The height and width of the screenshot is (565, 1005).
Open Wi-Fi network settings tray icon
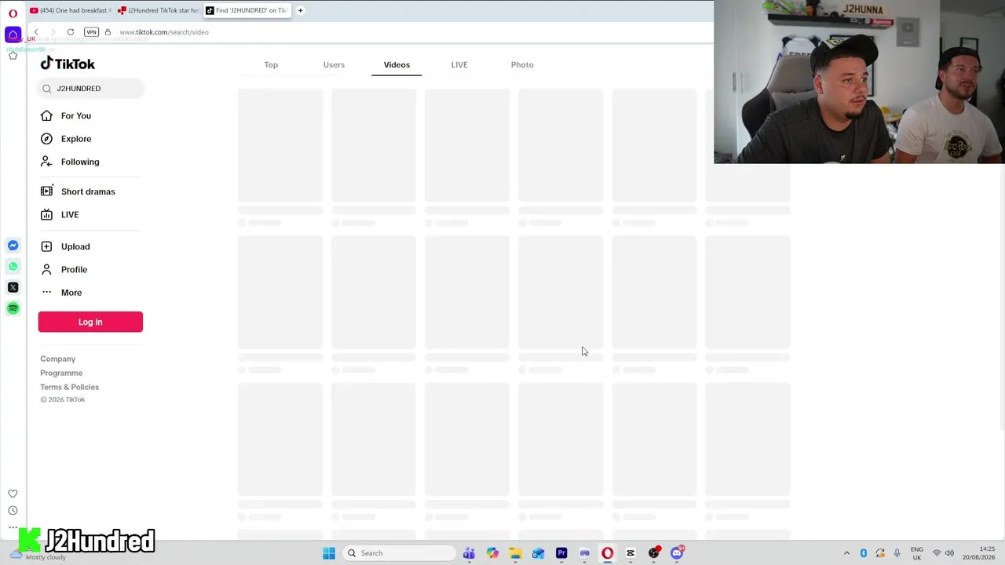click(x=936, y=553)
